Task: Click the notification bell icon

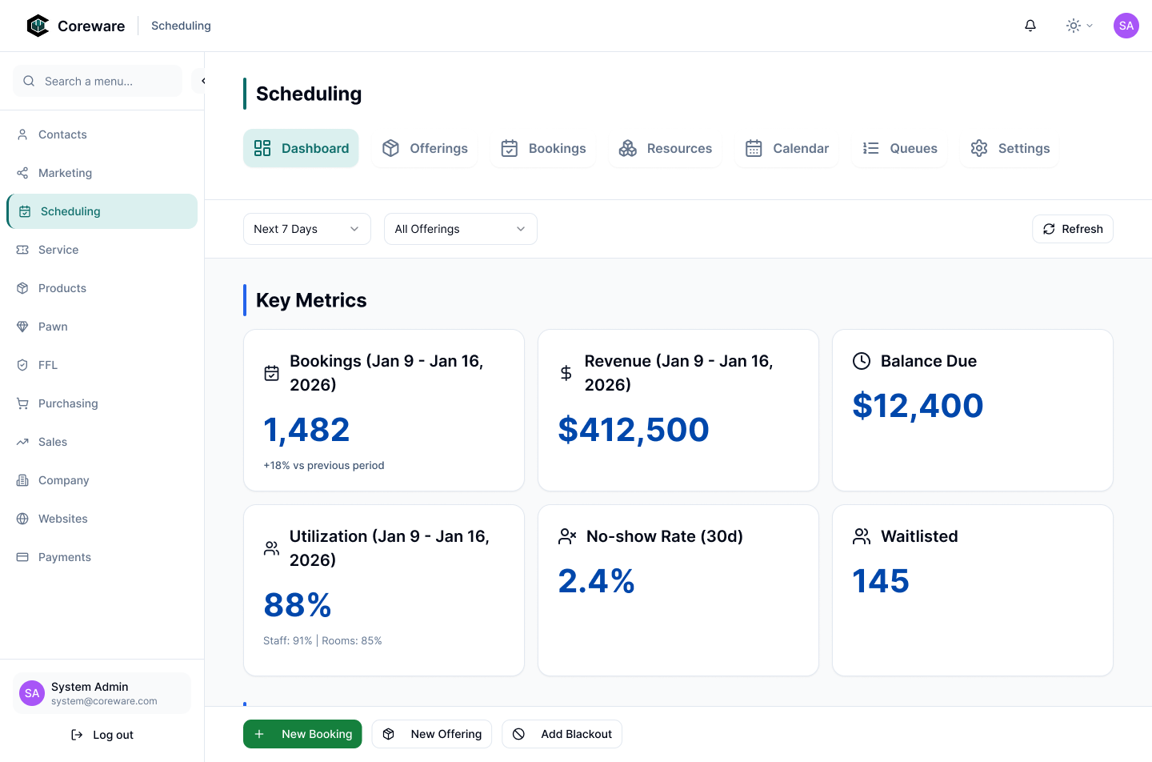Action: [x=1030, y=26]
